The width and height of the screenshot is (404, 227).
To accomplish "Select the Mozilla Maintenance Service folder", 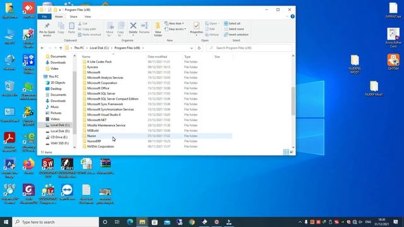I will [106, 125].
